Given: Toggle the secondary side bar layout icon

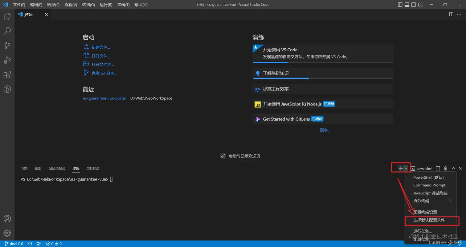Looking at the screenshot, I should 414,5.
